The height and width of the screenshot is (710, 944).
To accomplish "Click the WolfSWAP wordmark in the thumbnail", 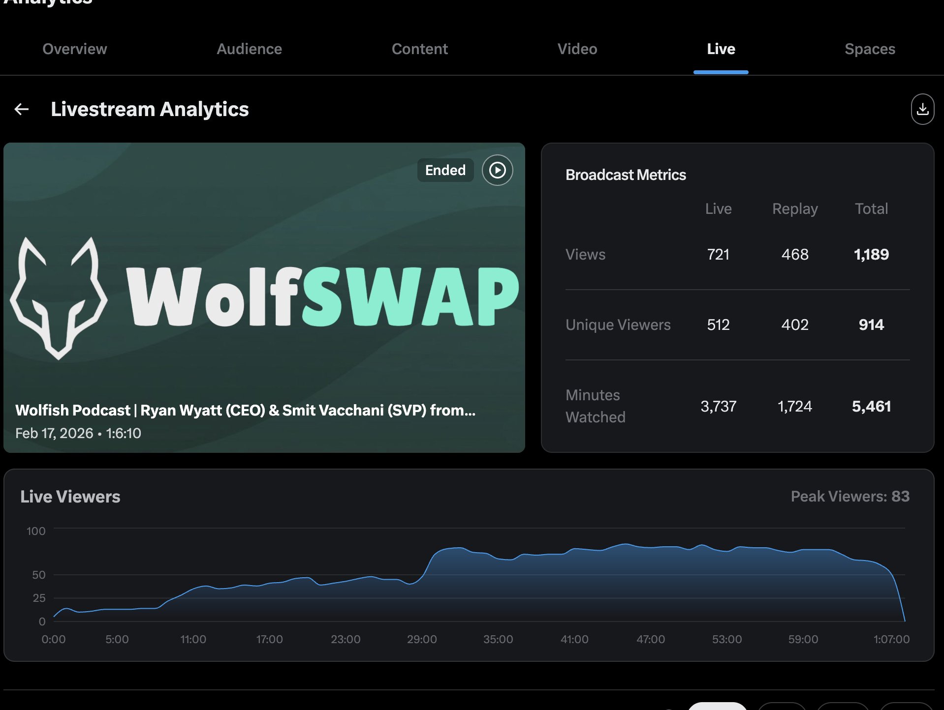I will [x=322, y=298].
